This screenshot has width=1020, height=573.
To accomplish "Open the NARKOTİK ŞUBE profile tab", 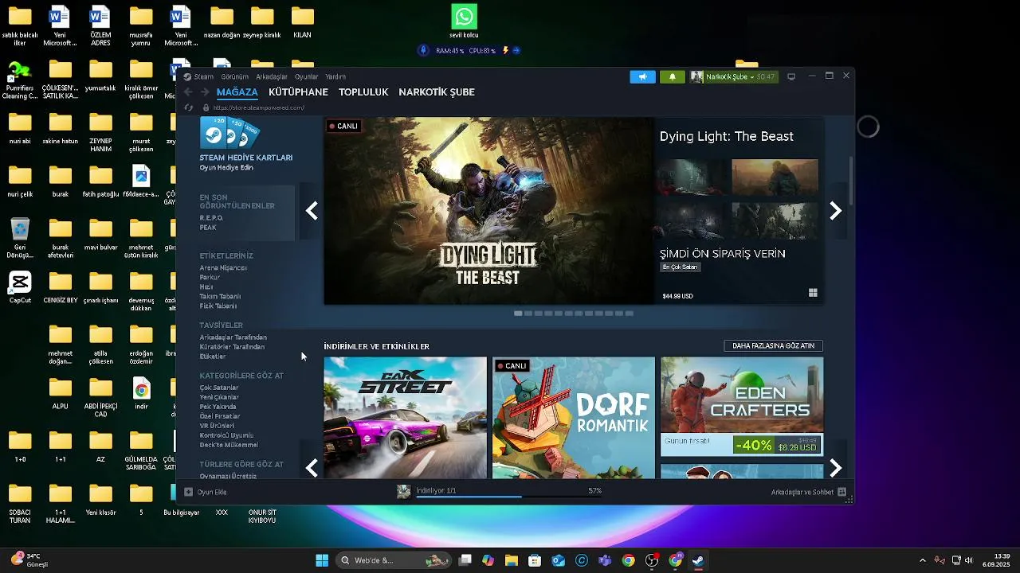I will [437, 92].
